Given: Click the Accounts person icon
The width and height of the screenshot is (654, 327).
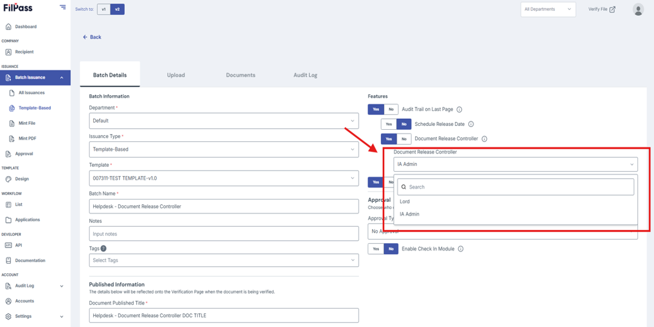Looking at the screenshot, I should pos(8,301).
